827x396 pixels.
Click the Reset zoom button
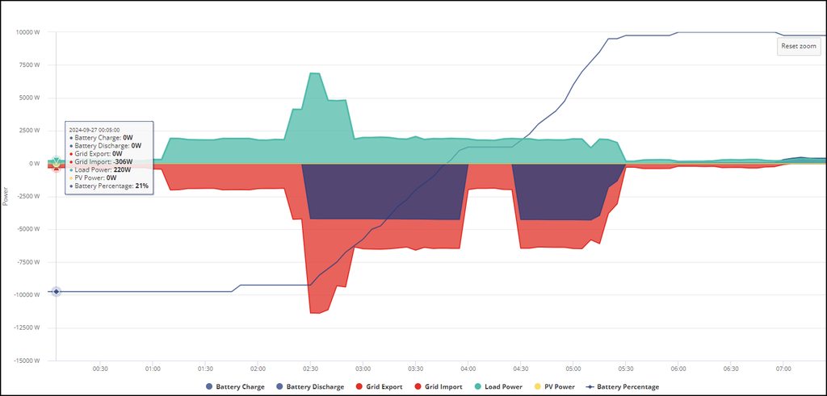(x=799, y=47)
